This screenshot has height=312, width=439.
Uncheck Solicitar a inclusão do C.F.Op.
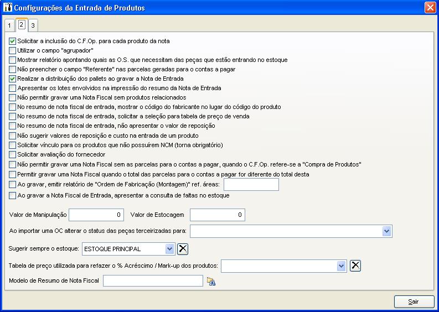coord(12,41)
